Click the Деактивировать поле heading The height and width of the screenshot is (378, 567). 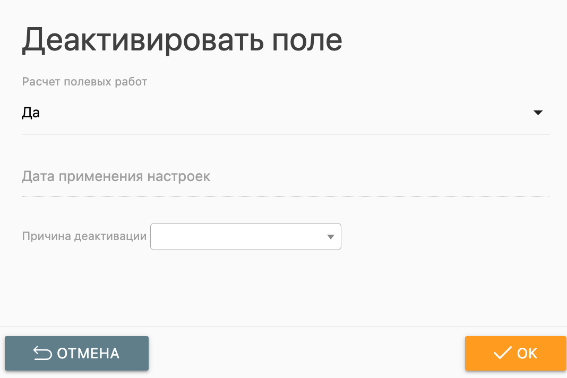(x=182, y=41)
